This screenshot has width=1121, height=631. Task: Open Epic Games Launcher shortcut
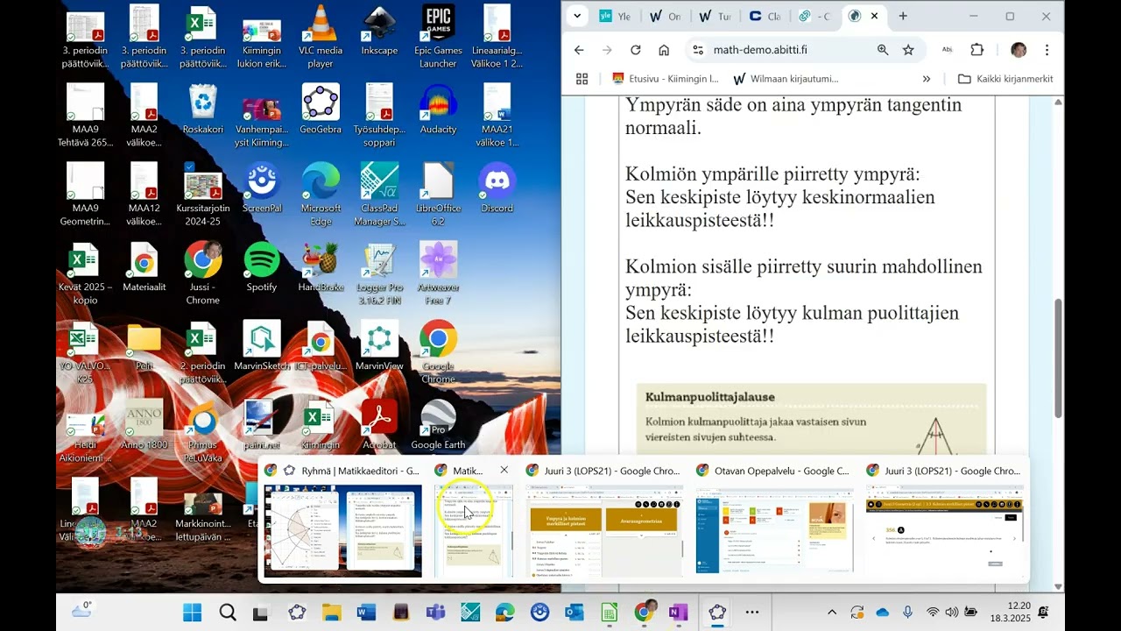point(438,37)
